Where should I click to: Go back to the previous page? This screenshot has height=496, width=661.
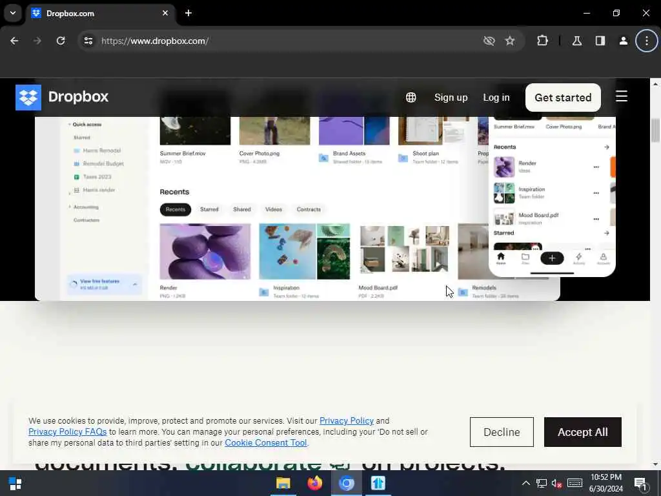[x=14, y=41]
